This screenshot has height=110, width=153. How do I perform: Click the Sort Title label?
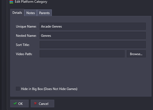pyautogui.click(x=23, y=45)
